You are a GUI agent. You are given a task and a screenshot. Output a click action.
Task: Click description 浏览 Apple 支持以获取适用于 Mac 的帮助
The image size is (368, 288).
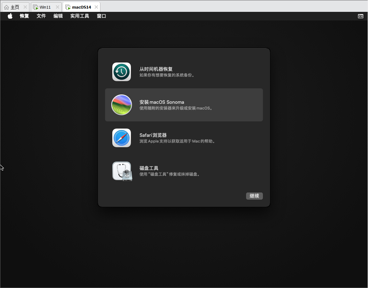[178, 141]
